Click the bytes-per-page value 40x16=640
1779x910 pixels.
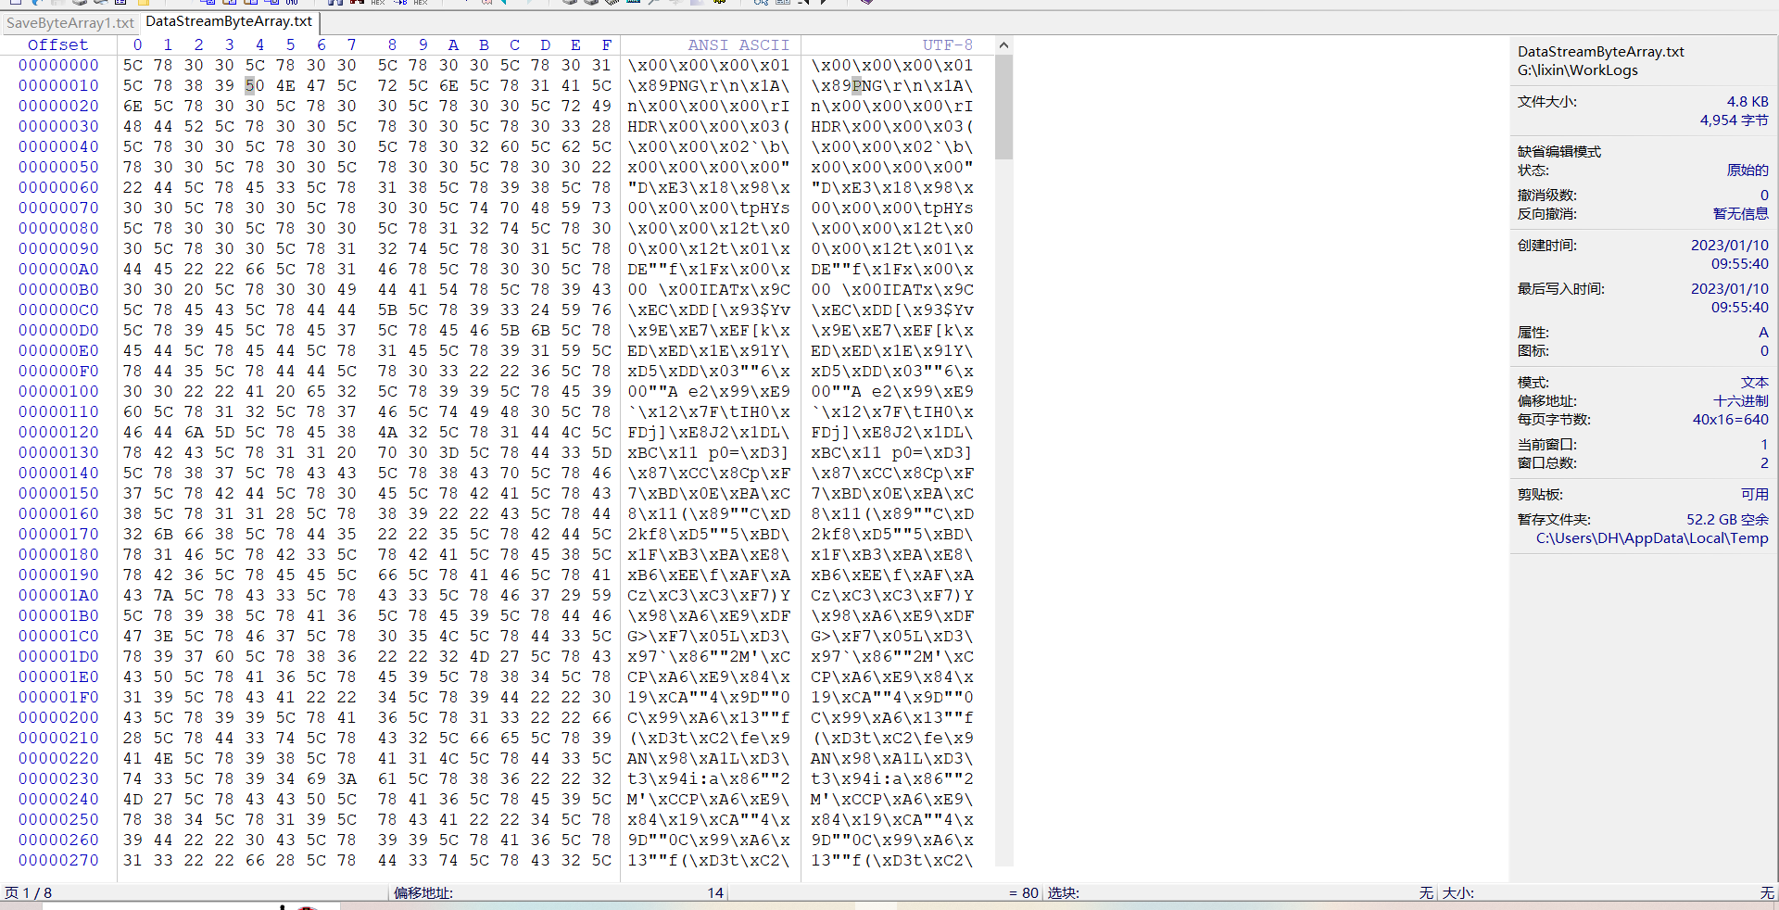point(1730,419)
